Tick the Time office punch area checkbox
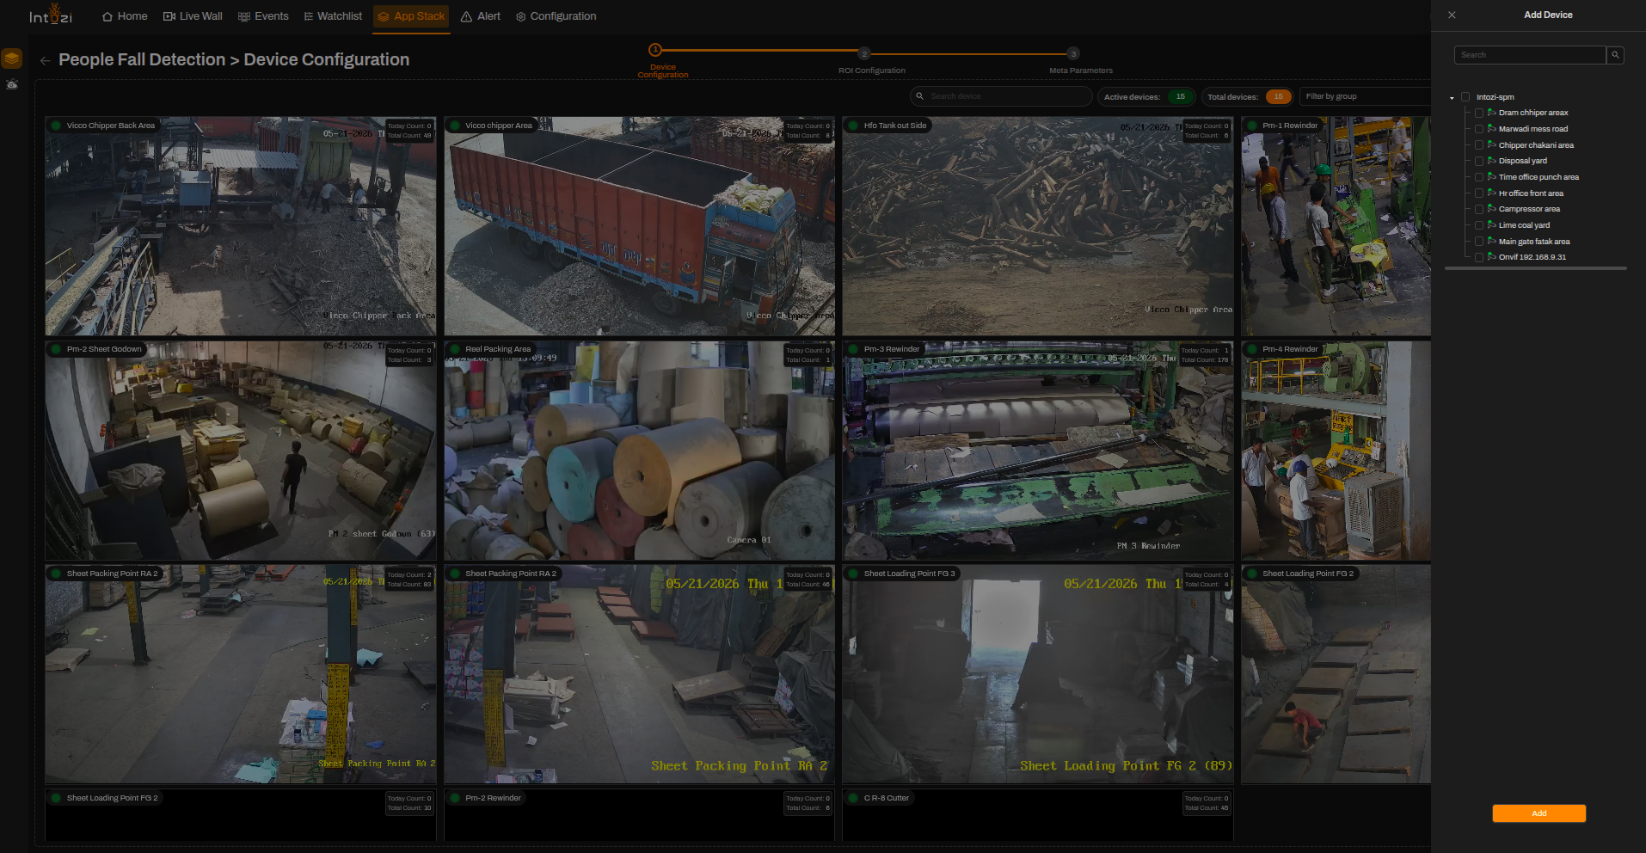This screenshot has height=853, width=1646. (x=1479, y=177)
